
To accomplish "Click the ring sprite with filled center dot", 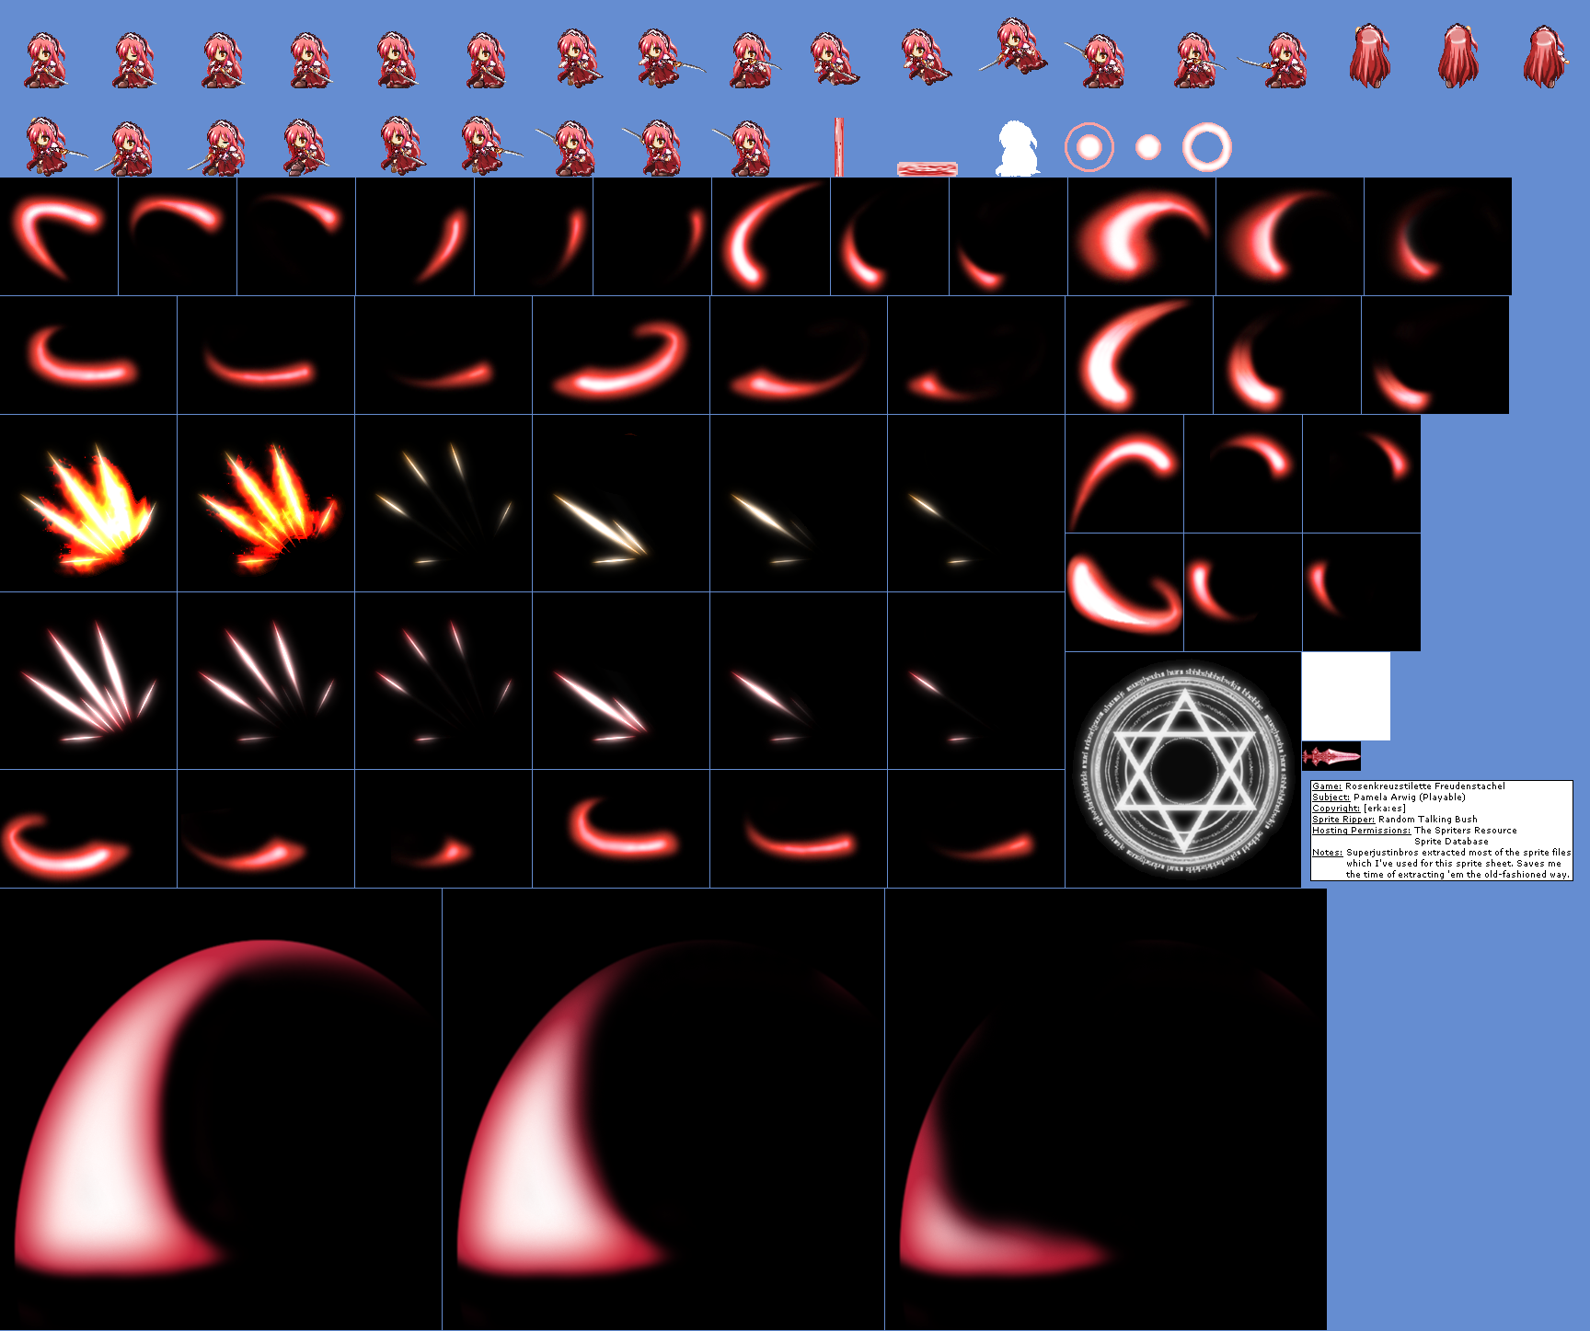I will click(x=1089, y=147).
